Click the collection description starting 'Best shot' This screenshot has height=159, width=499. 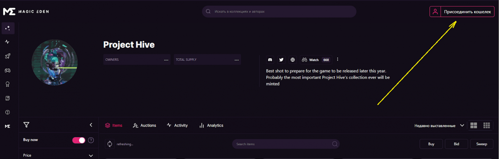pos(328,77)
